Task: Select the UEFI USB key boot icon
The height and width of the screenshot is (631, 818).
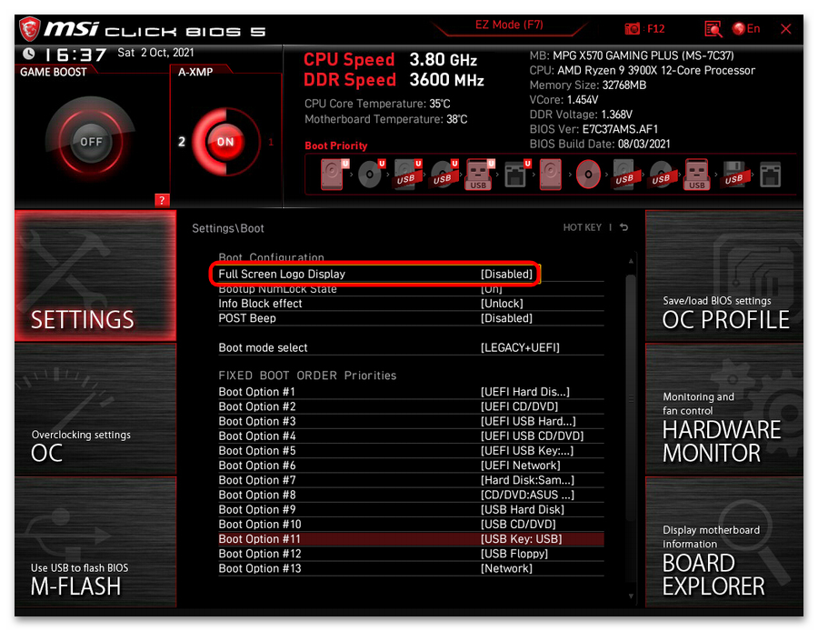Action: (479, 175)
